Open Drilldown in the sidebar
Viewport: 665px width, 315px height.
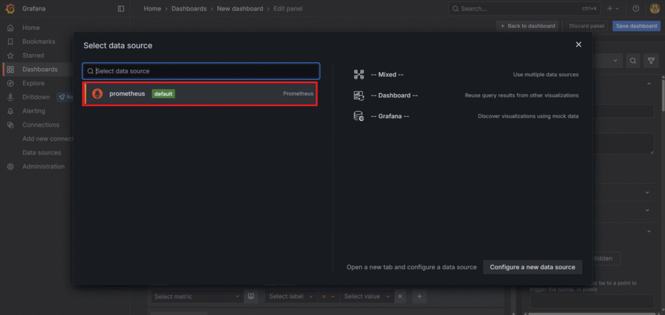36,97
